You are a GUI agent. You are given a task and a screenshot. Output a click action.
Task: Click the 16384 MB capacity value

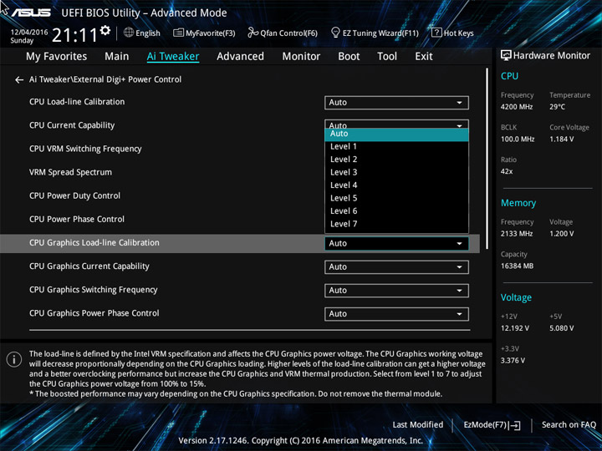pyautogui.click(x=517, y=266)
